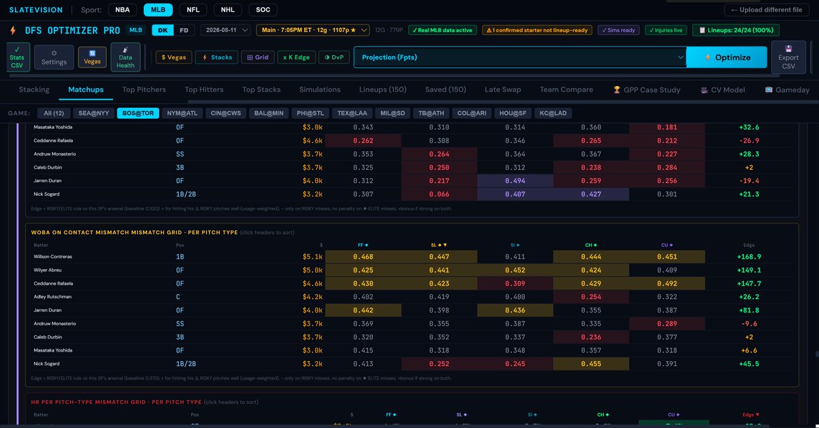Open the date picker dropdown 2026-08-11
This screenshot has width=819, height=428.
point(225,30)
